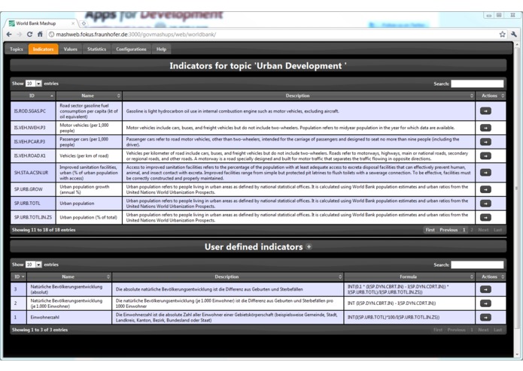Click arrow action for SH.STA.ACSN.UR row

(485, 172)
